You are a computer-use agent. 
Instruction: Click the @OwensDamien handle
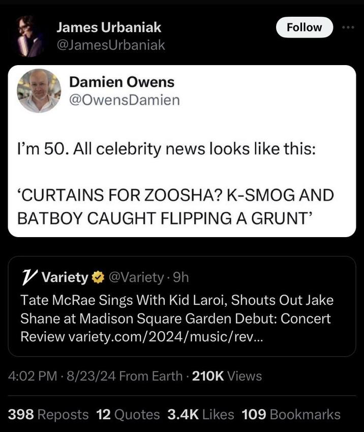tap(124, 100)
